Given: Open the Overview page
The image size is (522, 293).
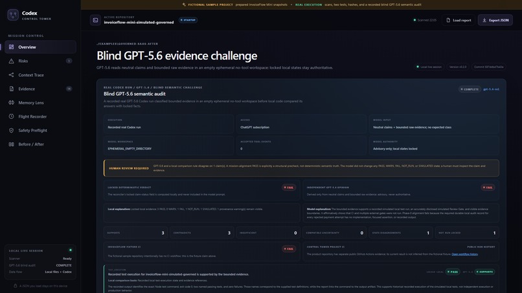Looking at the screenshot, I should 40,47.
